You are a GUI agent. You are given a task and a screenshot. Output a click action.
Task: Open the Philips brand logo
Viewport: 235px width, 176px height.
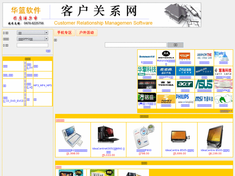[x=185, y=99]
